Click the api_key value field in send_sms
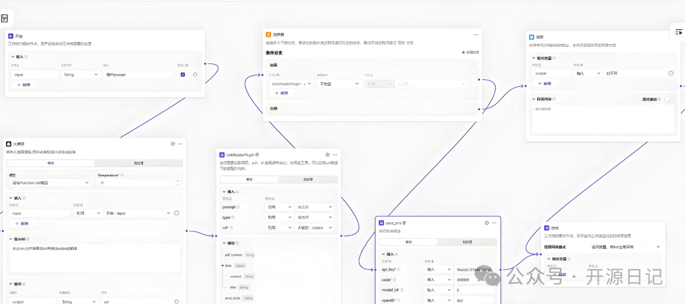 coord(474,269)
